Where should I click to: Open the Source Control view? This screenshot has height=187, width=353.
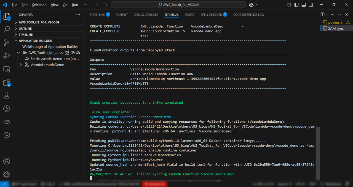pyautogui.click(x=7, y=43)
